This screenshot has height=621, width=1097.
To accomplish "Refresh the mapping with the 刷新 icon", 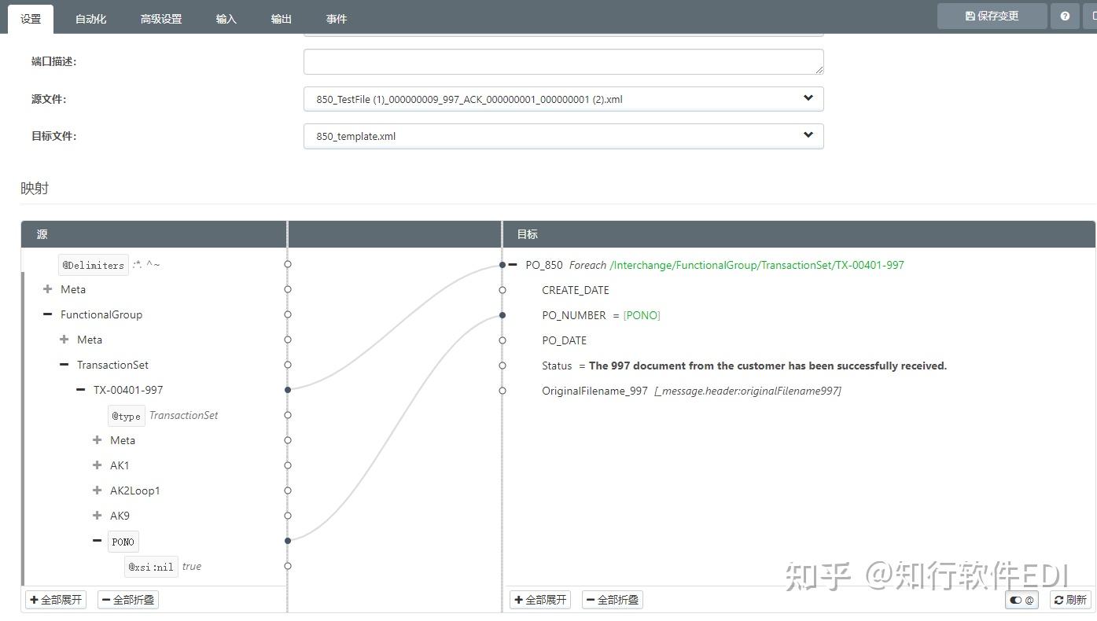I will click(1070, 599).
